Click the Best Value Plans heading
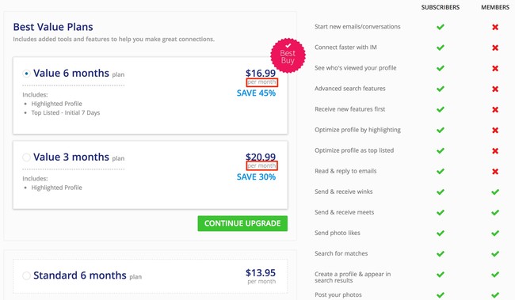 53,27
